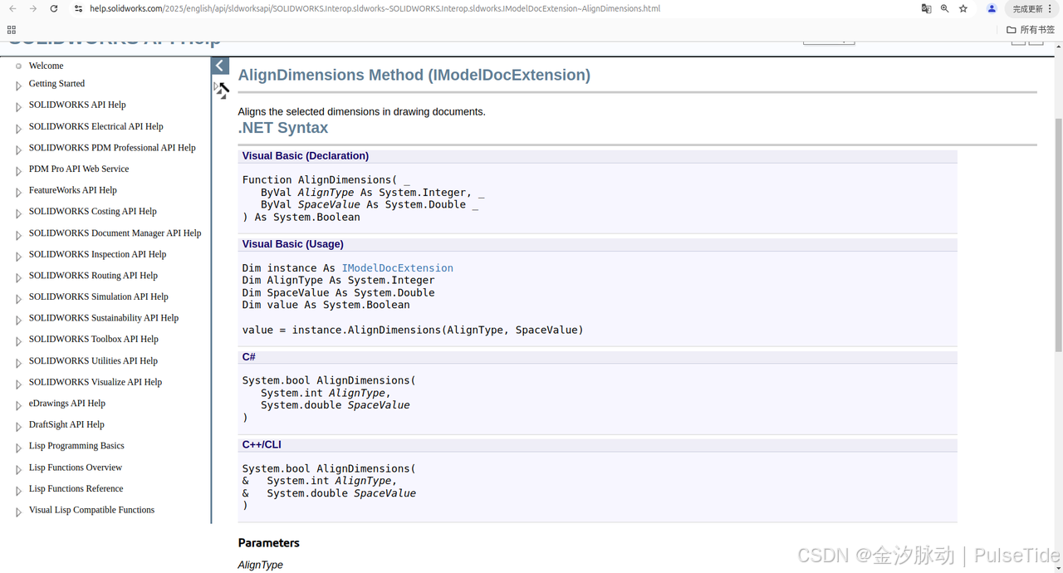Click the 完成更新 update button

point(1026,8)
